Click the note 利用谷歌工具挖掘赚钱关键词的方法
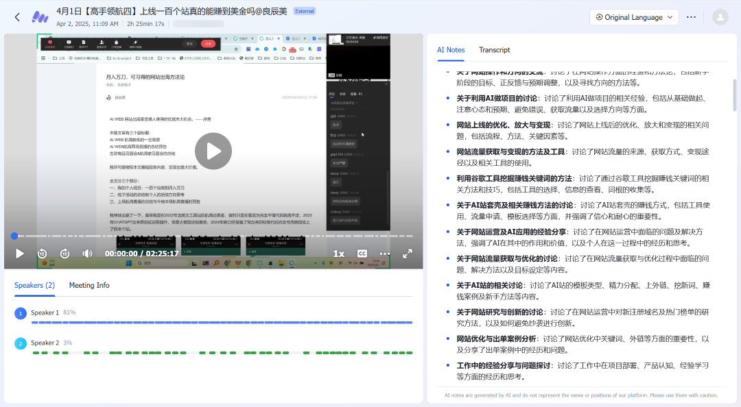 514,178
